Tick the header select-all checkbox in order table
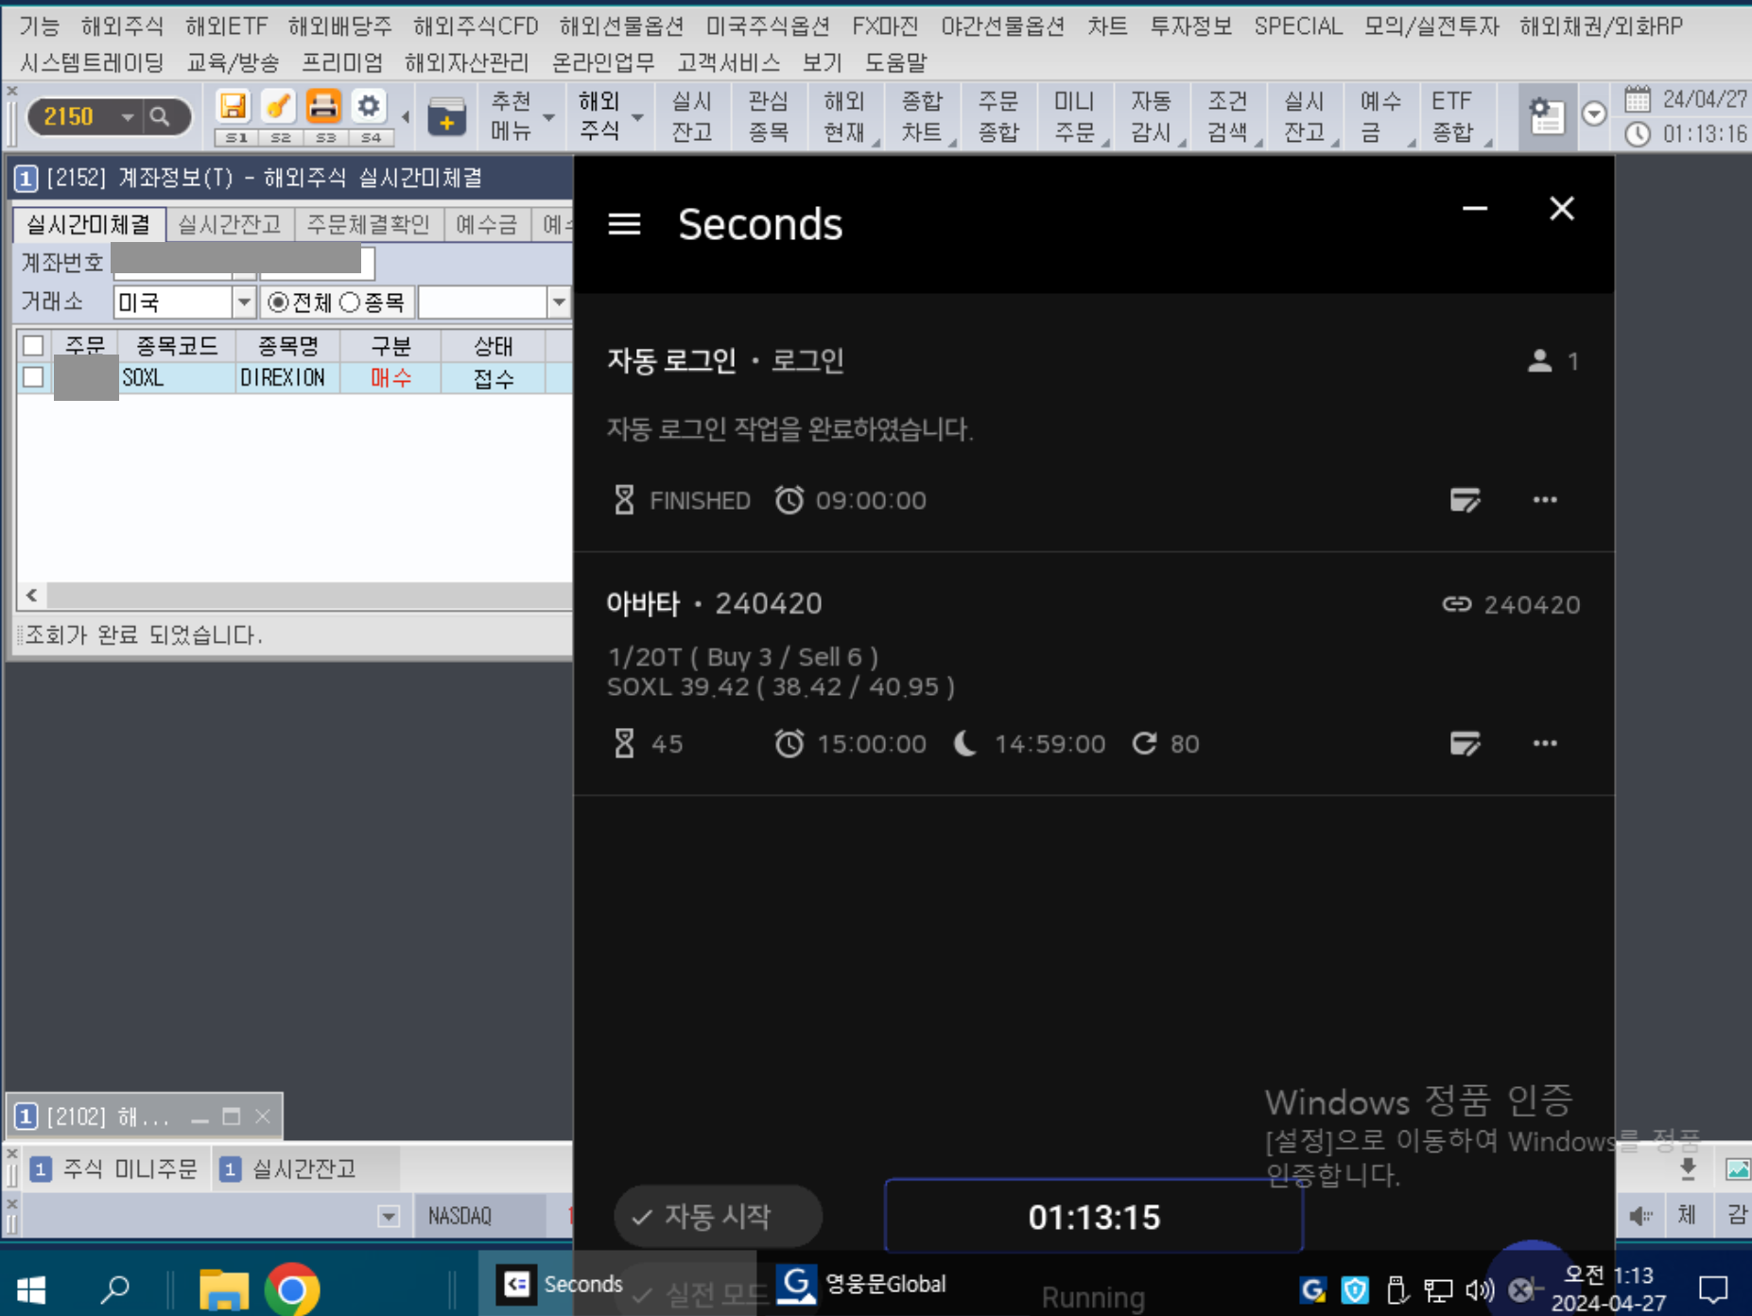The image size is (1752, 1316). tap(33, 345)
